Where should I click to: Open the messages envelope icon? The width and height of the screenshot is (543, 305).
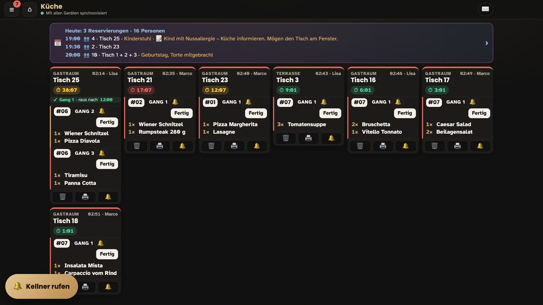pyautogui.click(x=485, y=9)
